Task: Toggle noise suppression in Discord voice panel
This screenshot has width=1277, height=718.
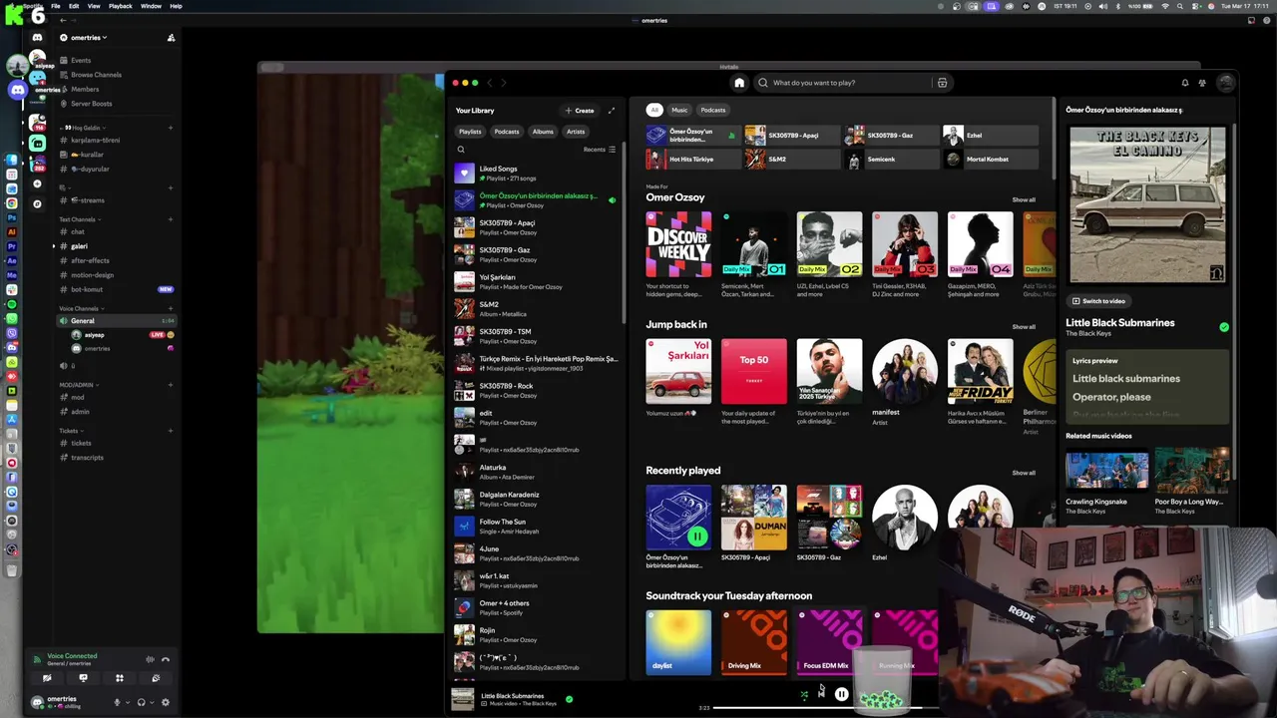Action: [150, 659]
